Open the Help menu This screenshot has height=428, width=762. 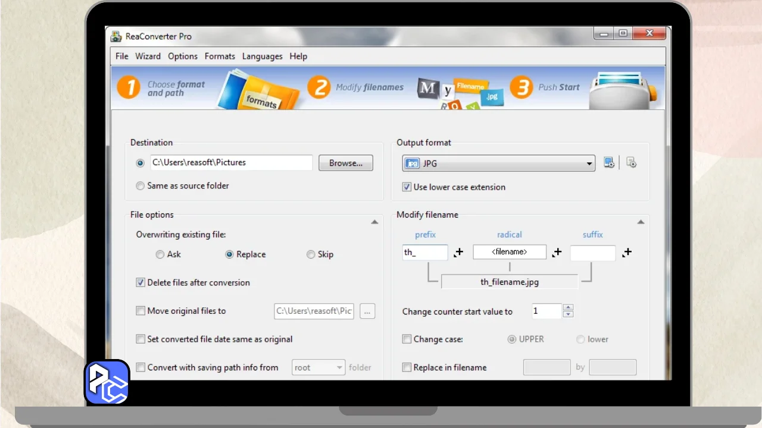point(298,56)
